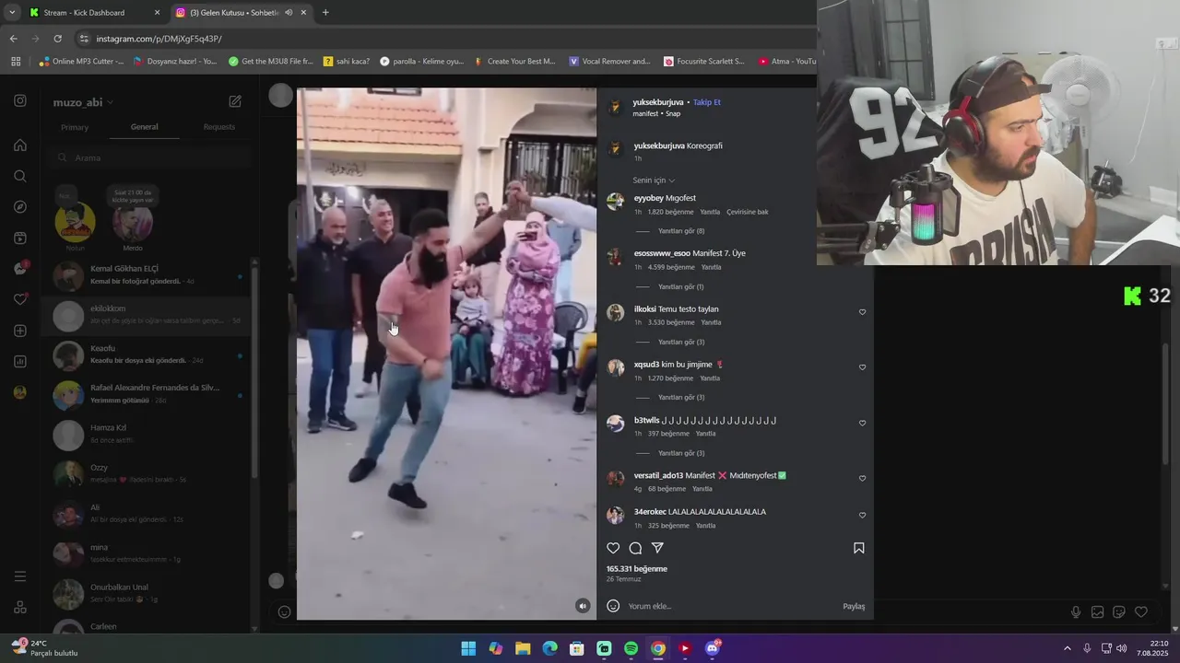The height and width of the screenshot is (663, 1180).
Task: Show the 3 replies under ilkoksi
Action: (680, 343)
